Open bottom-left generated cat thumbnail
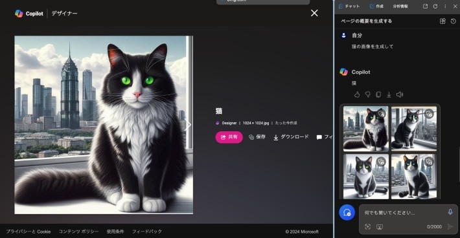This screenshot has width=460, height=238. (365, 177)
